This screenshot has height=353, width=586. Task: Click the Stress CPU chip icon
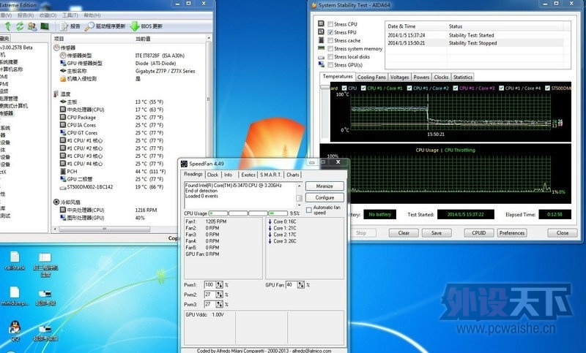[321, 23]
